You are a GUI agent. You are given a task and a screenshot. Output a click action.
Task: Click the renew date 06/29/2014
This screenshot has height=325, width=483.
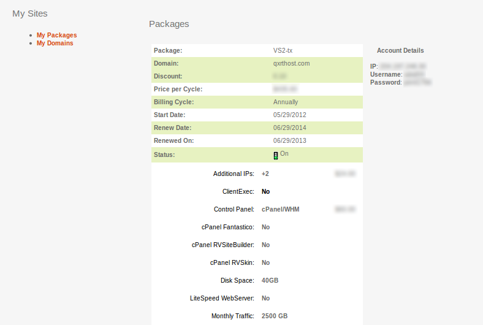coord(289,128)
